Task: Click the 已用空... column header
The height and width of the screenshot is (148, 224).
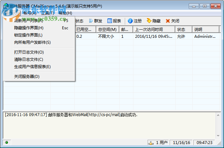Action: 85,30
